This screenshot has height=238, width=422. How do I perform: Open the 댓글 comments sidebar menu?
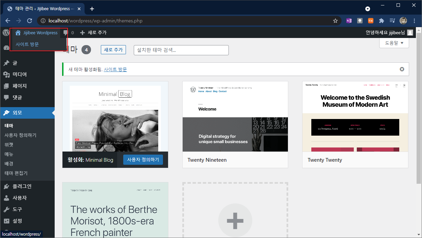pyautogui.click(x=27, y=97)
